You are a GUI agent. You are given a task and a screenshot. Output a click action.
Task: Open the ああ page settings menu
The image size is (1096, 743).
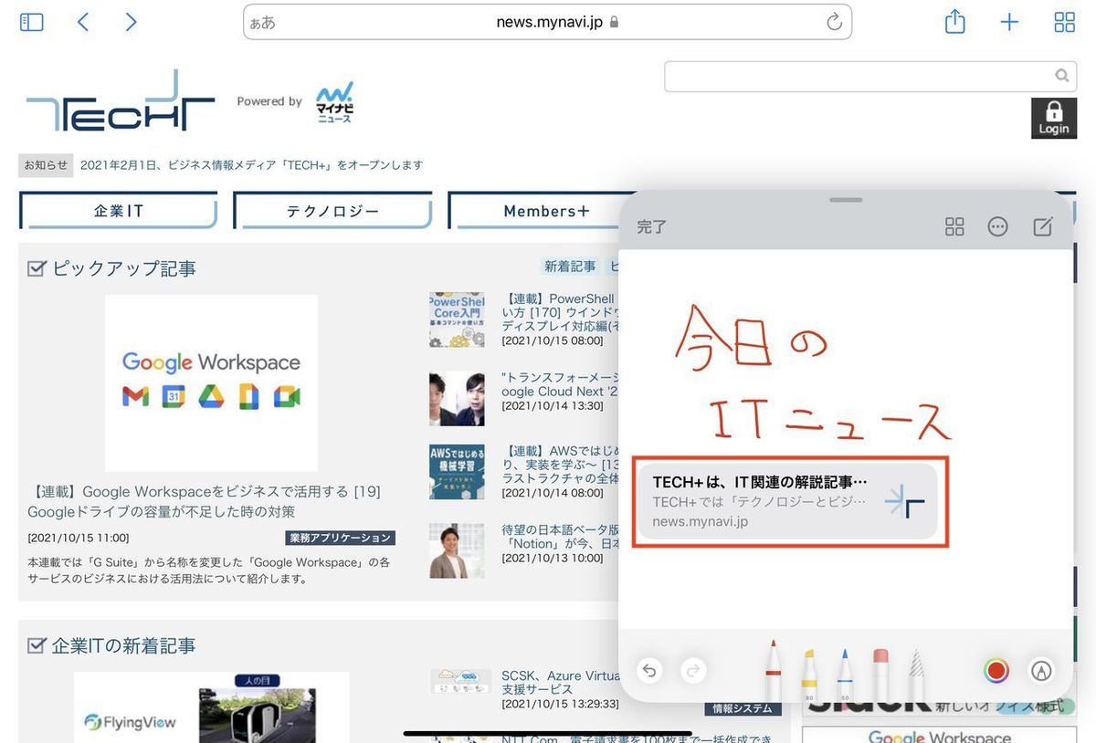pyautogui.click(x=263, y=22)
